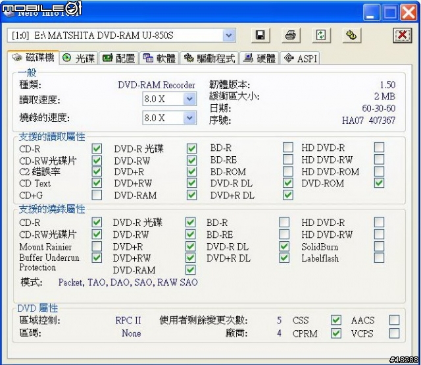Click the serial number HA07 407367
The image size is (421, 365).
(x=368, y=120)
